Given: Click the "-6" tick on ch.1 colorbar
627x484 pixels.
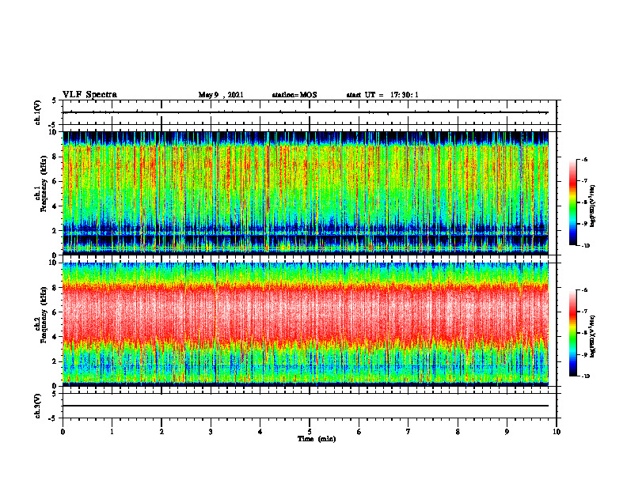Looking at the screenshot, I should tap(584, 160).
